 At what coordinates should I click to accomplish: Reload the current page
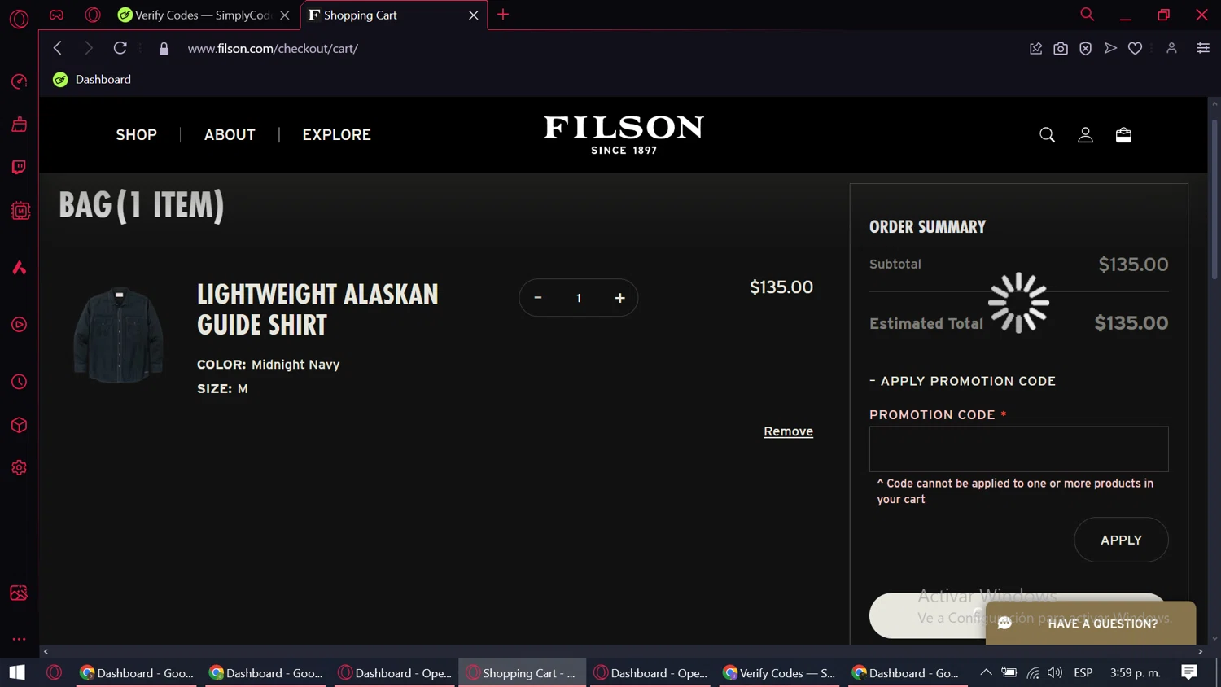120,48
